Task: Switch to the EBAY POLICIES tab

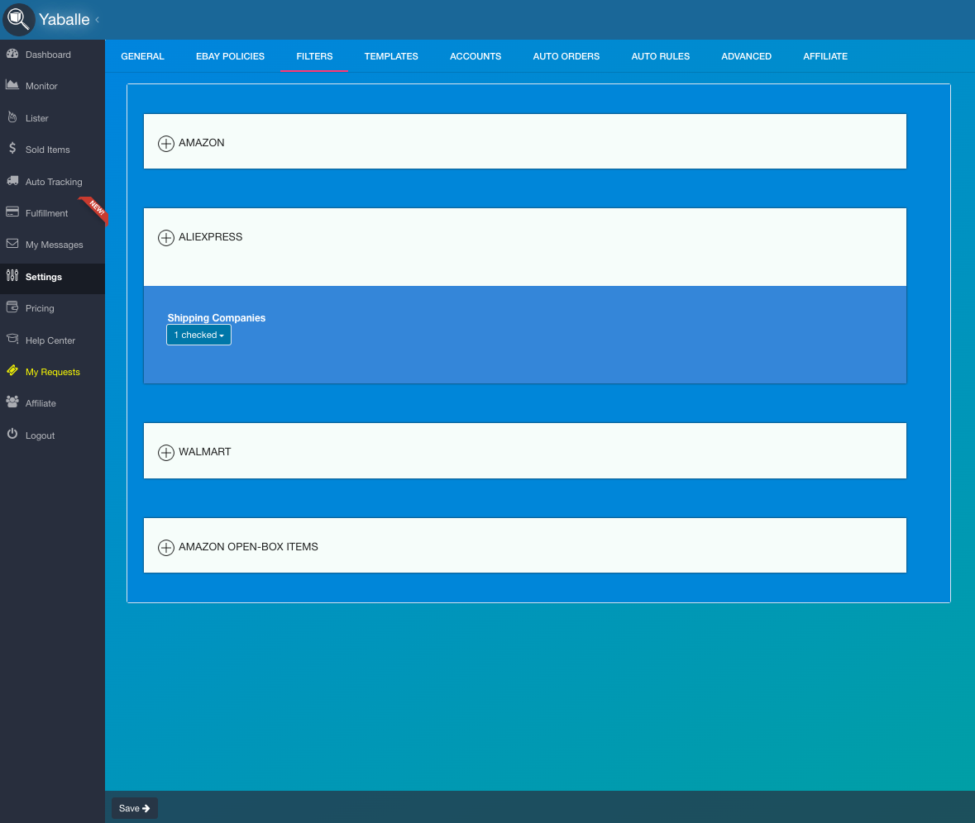Action: pos(230,56)
